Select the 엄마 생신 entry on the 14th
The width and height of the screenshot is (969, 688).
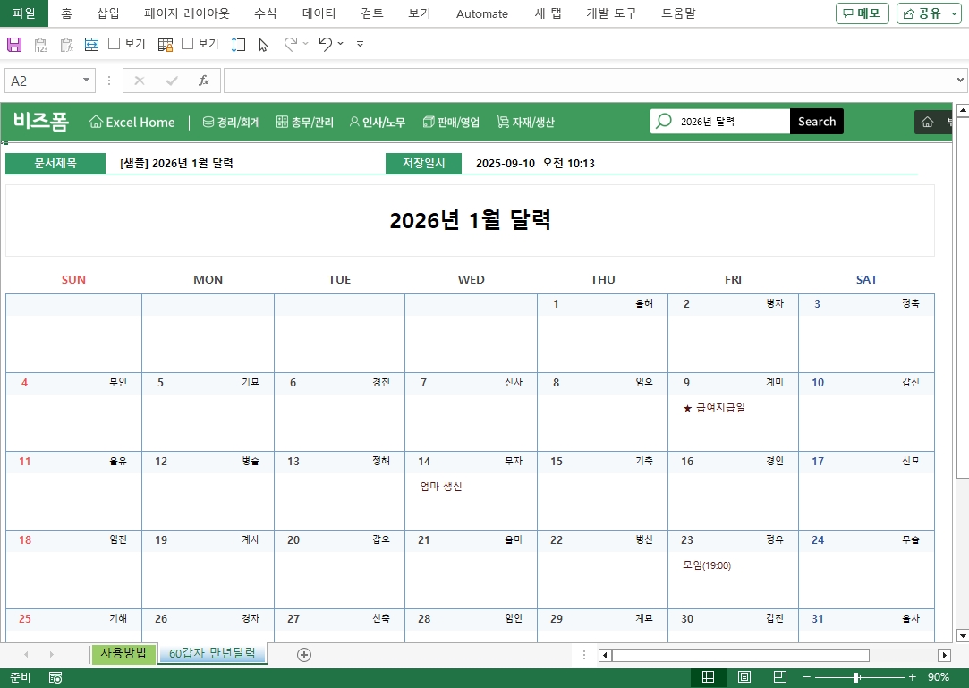[x=440, y=487]
